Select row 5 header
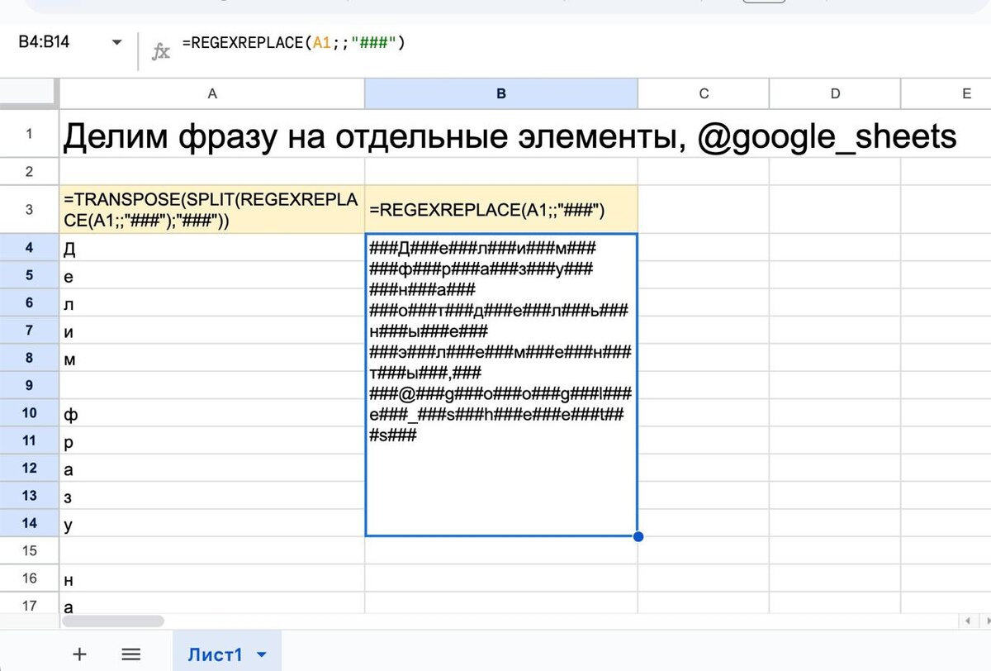Viewport: 991px width, 671px height. [29, 275]
